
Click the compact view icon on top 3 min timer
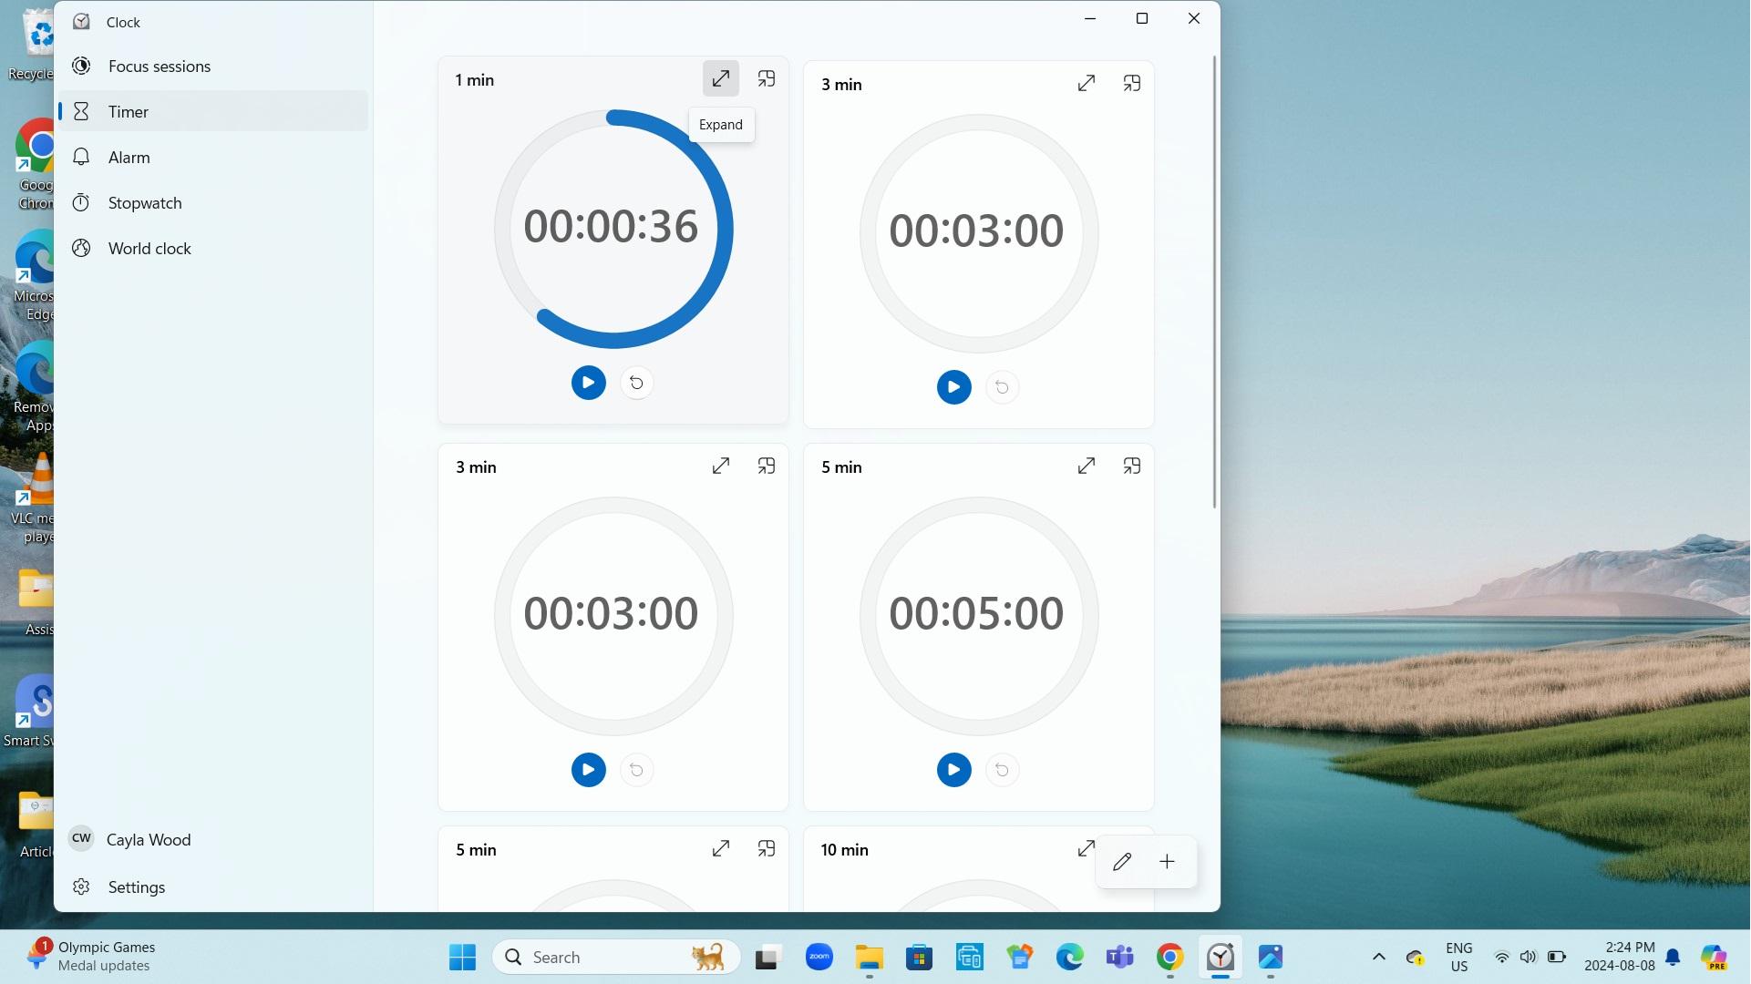click(x=1130, y=83)
